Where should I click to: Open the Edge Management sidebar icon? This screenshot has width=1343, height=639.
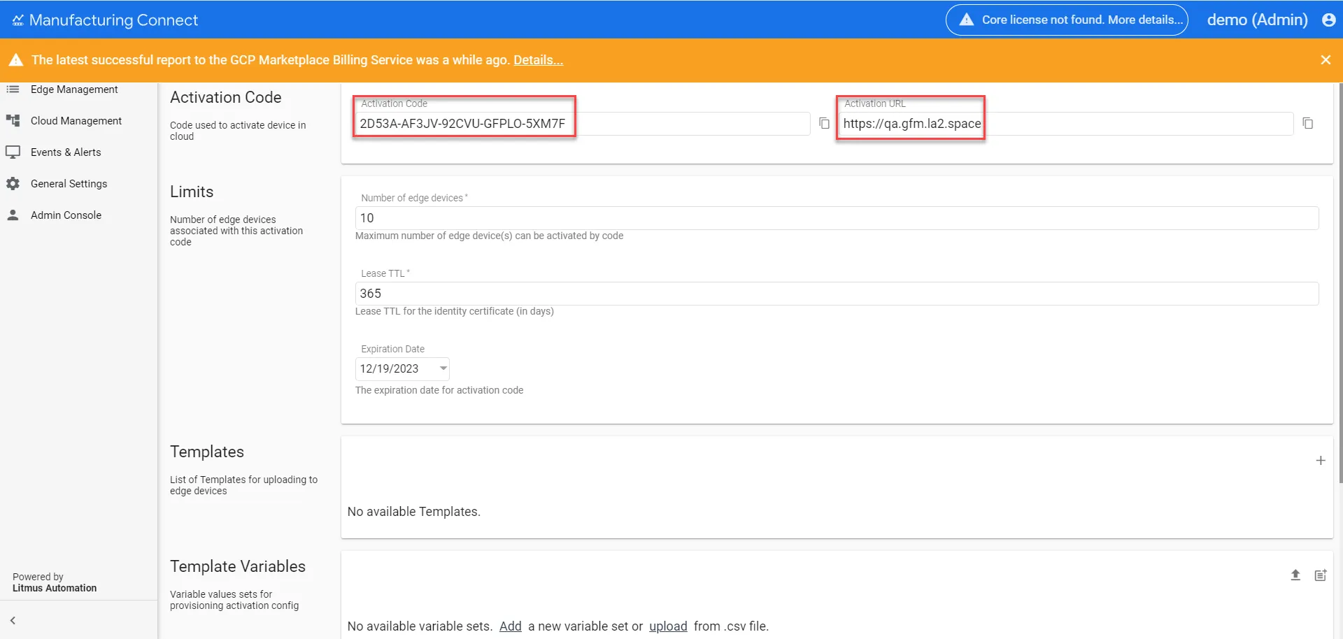tap(13, 89)
